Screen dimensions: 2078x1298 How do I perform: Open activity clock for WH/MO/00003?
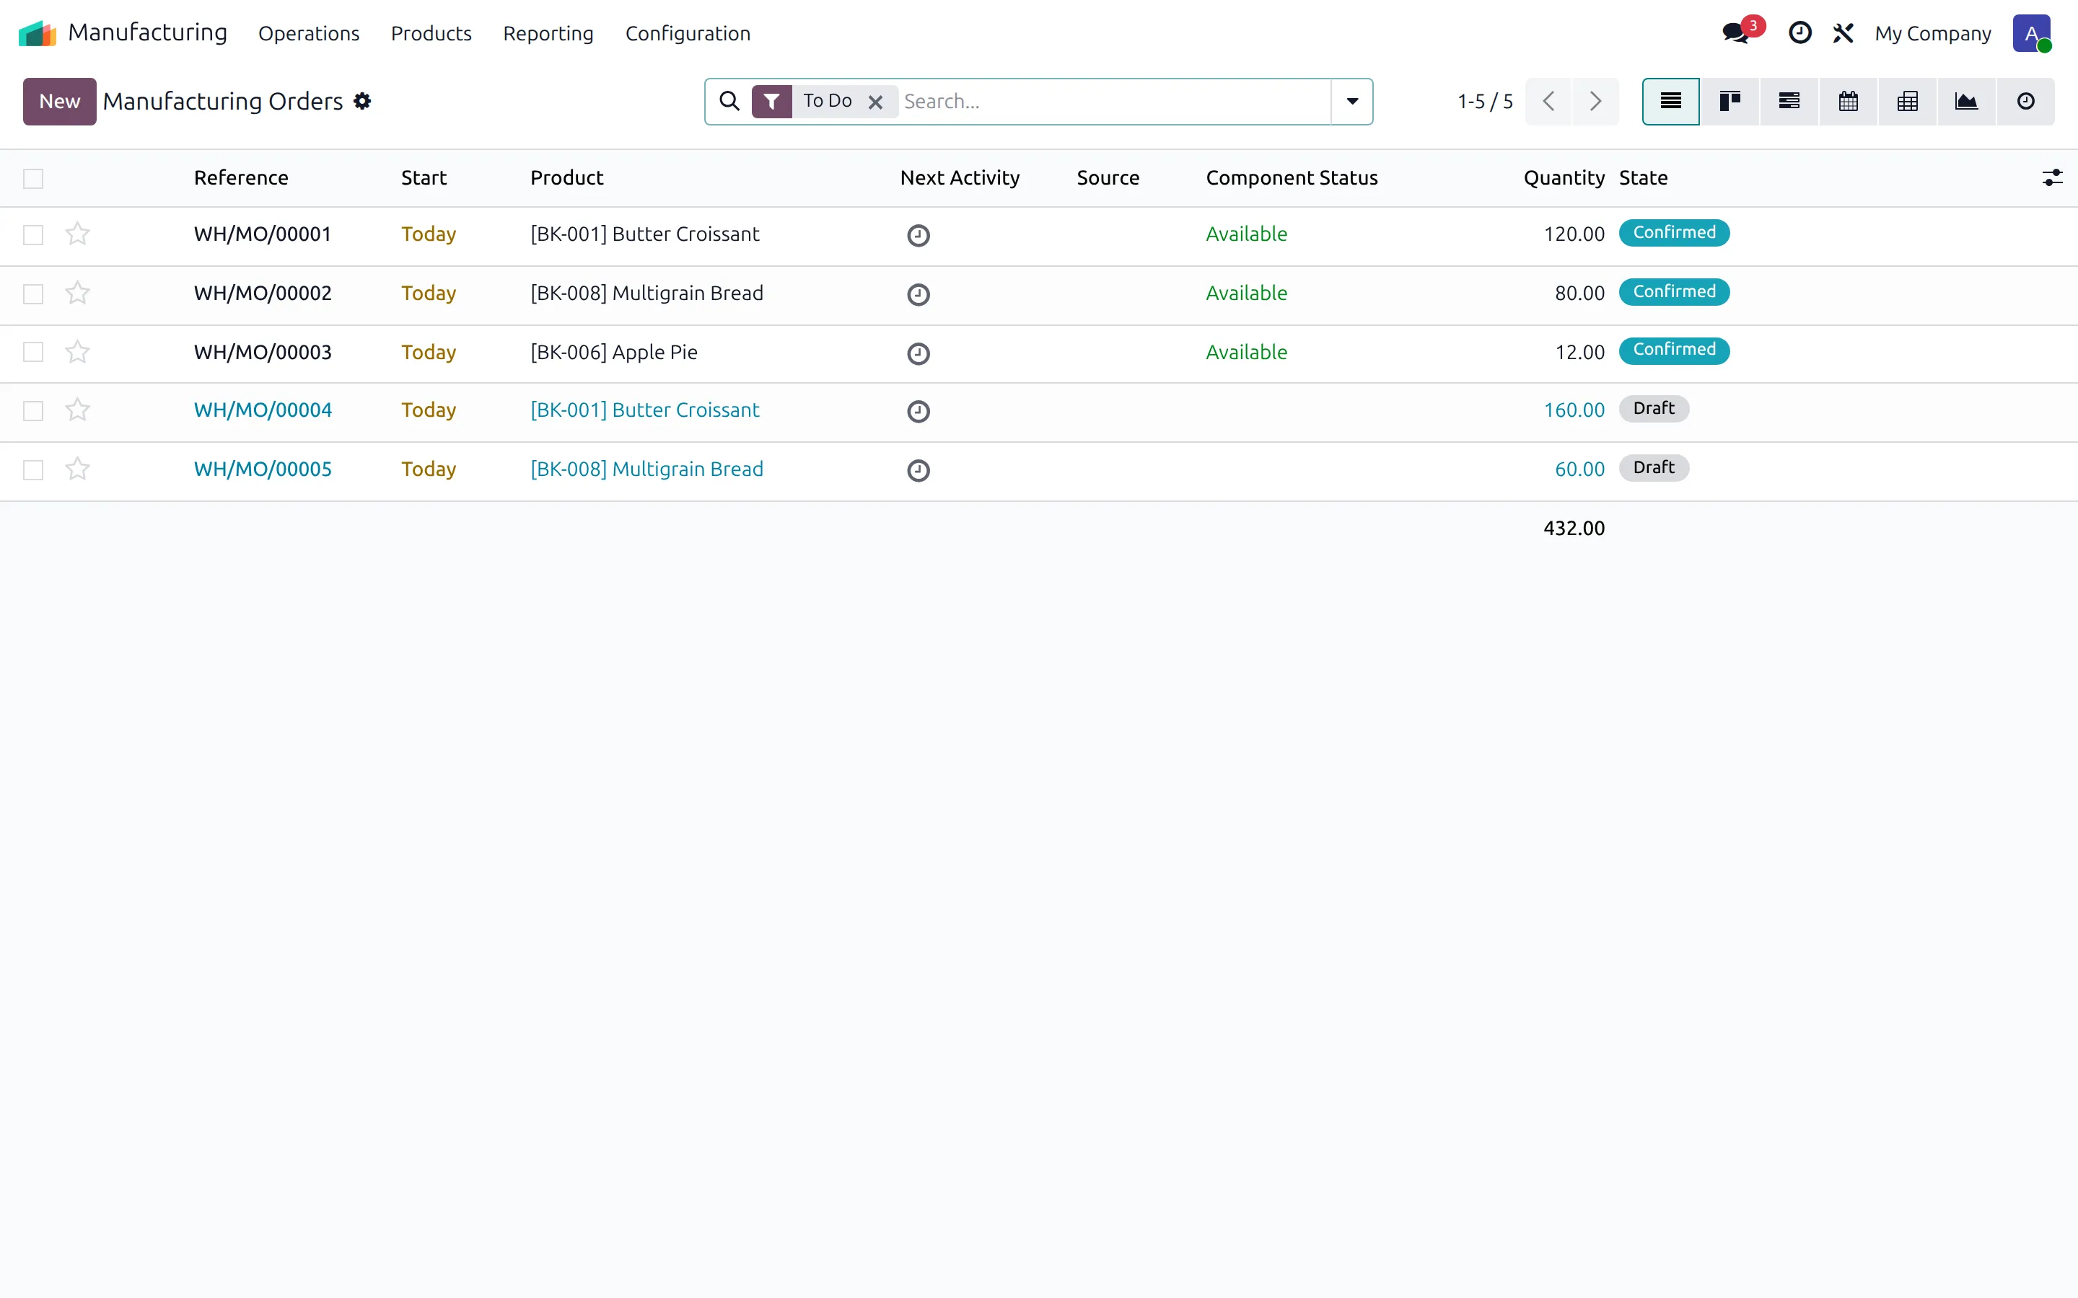[918, 353]
